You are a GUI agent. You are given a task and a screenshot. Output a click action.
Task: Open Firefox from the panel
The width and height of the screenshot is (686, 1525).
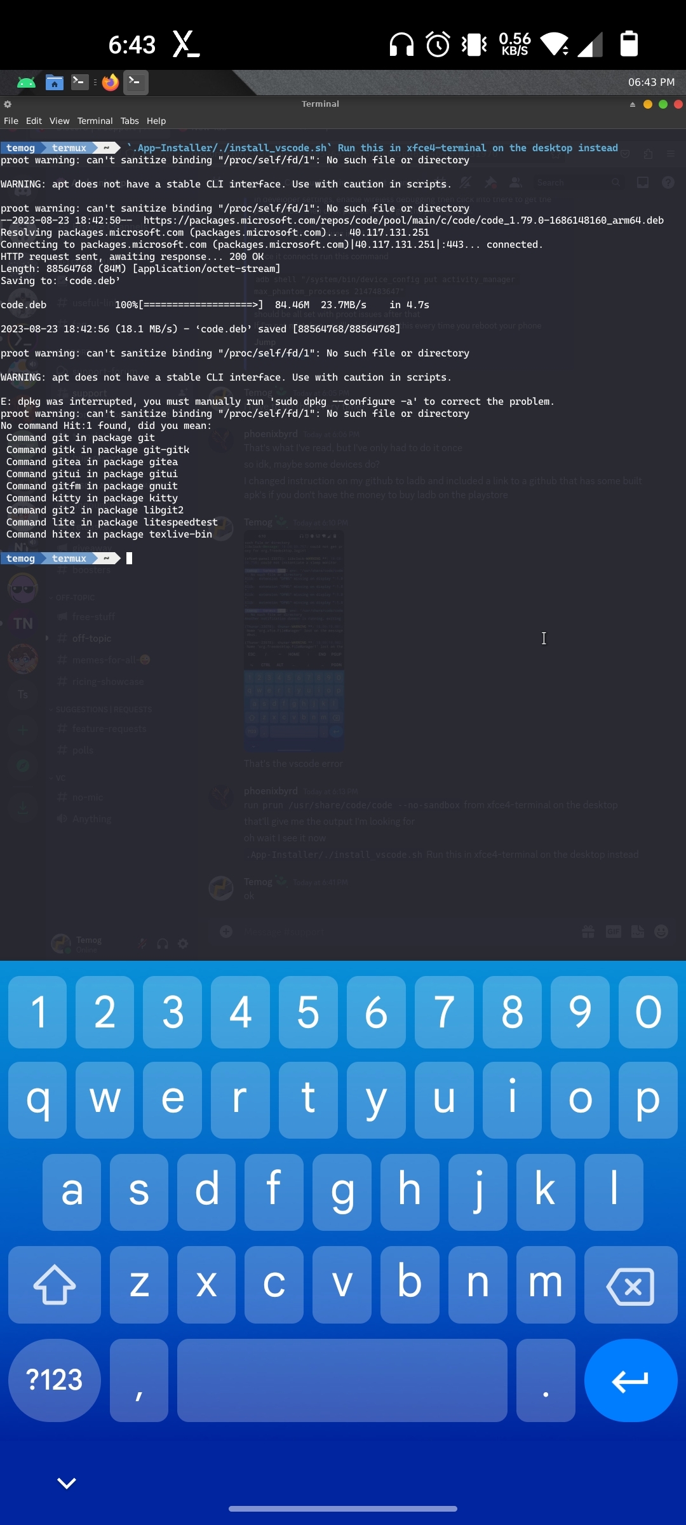point(111,83)
